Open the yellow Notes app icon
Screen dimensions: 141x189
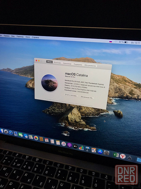[58, 142]
